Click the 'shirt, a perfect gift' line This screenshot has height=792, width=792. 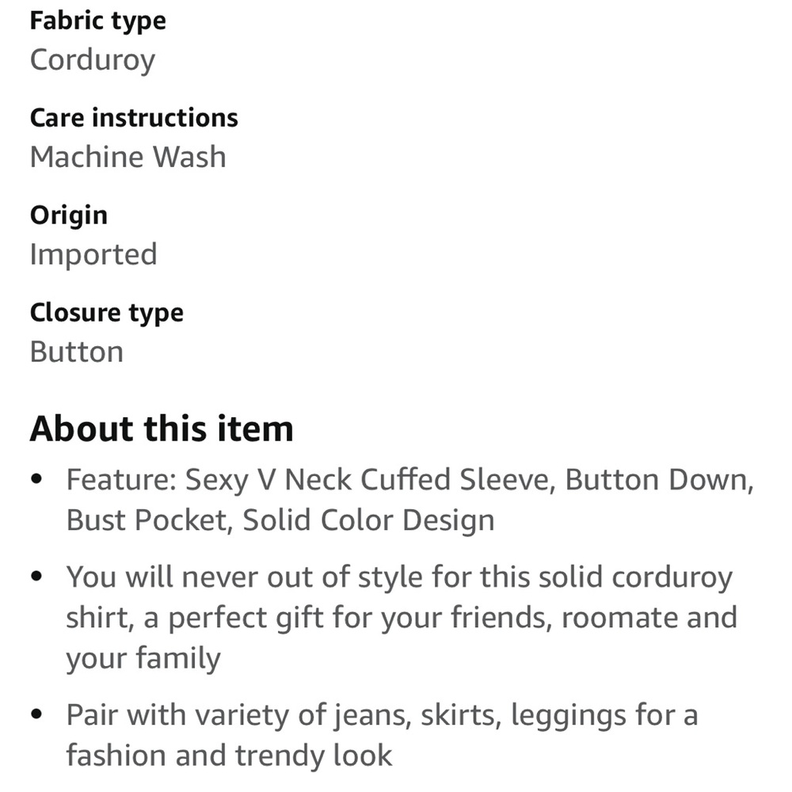click(x=402, y=619)
